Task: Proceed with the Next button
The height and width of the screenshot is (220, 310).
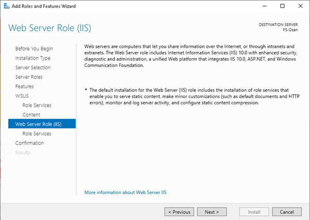Action: click(212, 212)
